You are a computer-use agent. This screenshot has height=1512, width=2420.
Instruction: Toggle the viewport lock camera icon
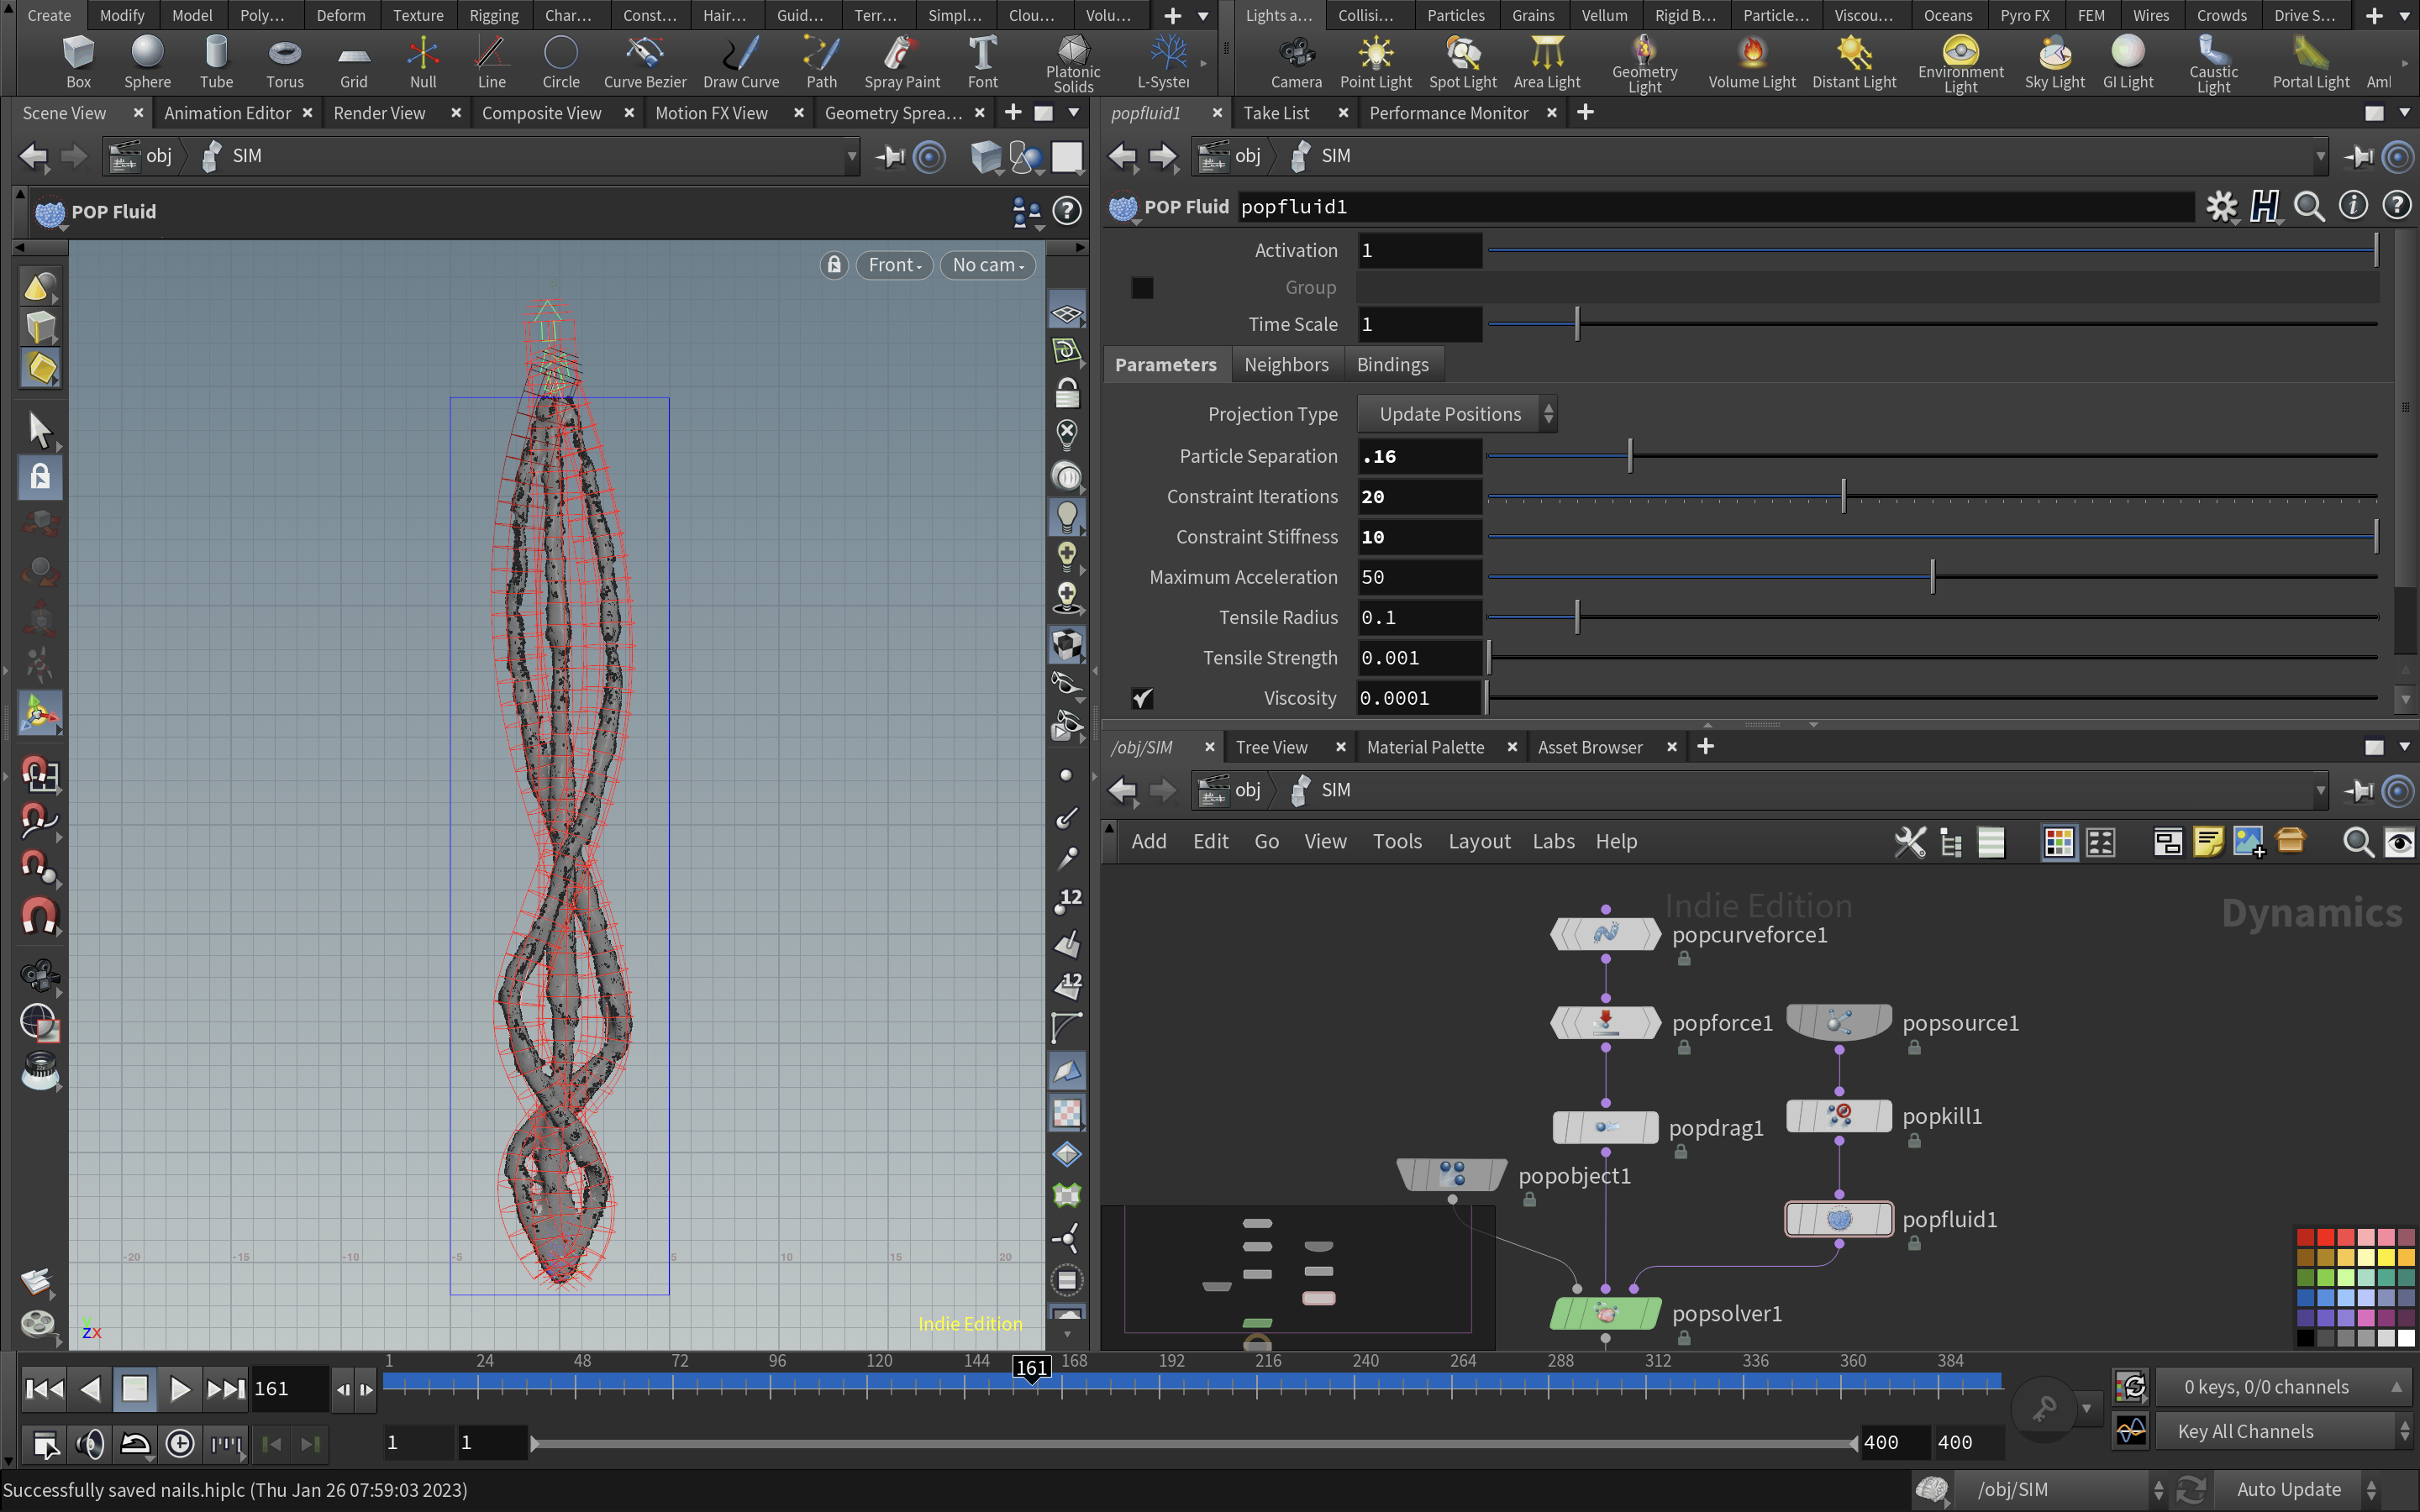tap(834, 265)
